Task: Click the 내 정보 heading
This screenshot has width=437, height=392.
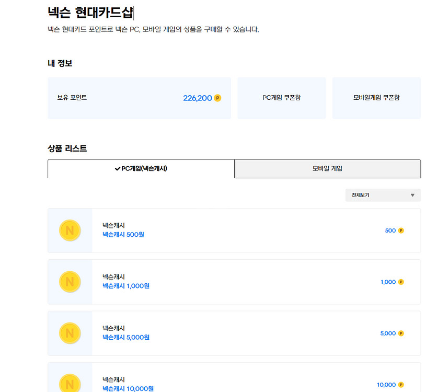Action: click(x=60, y=63)
